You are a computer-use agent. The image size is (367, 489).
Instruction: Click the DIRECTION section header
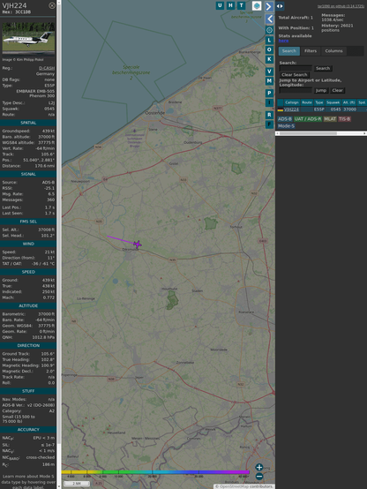(x=28, y=345)
